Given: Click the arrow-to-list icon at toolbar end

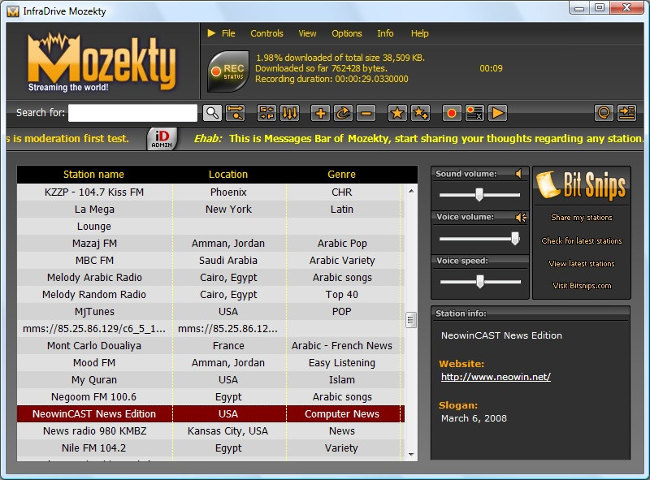Looking at the screenshot, I should 626,113.
